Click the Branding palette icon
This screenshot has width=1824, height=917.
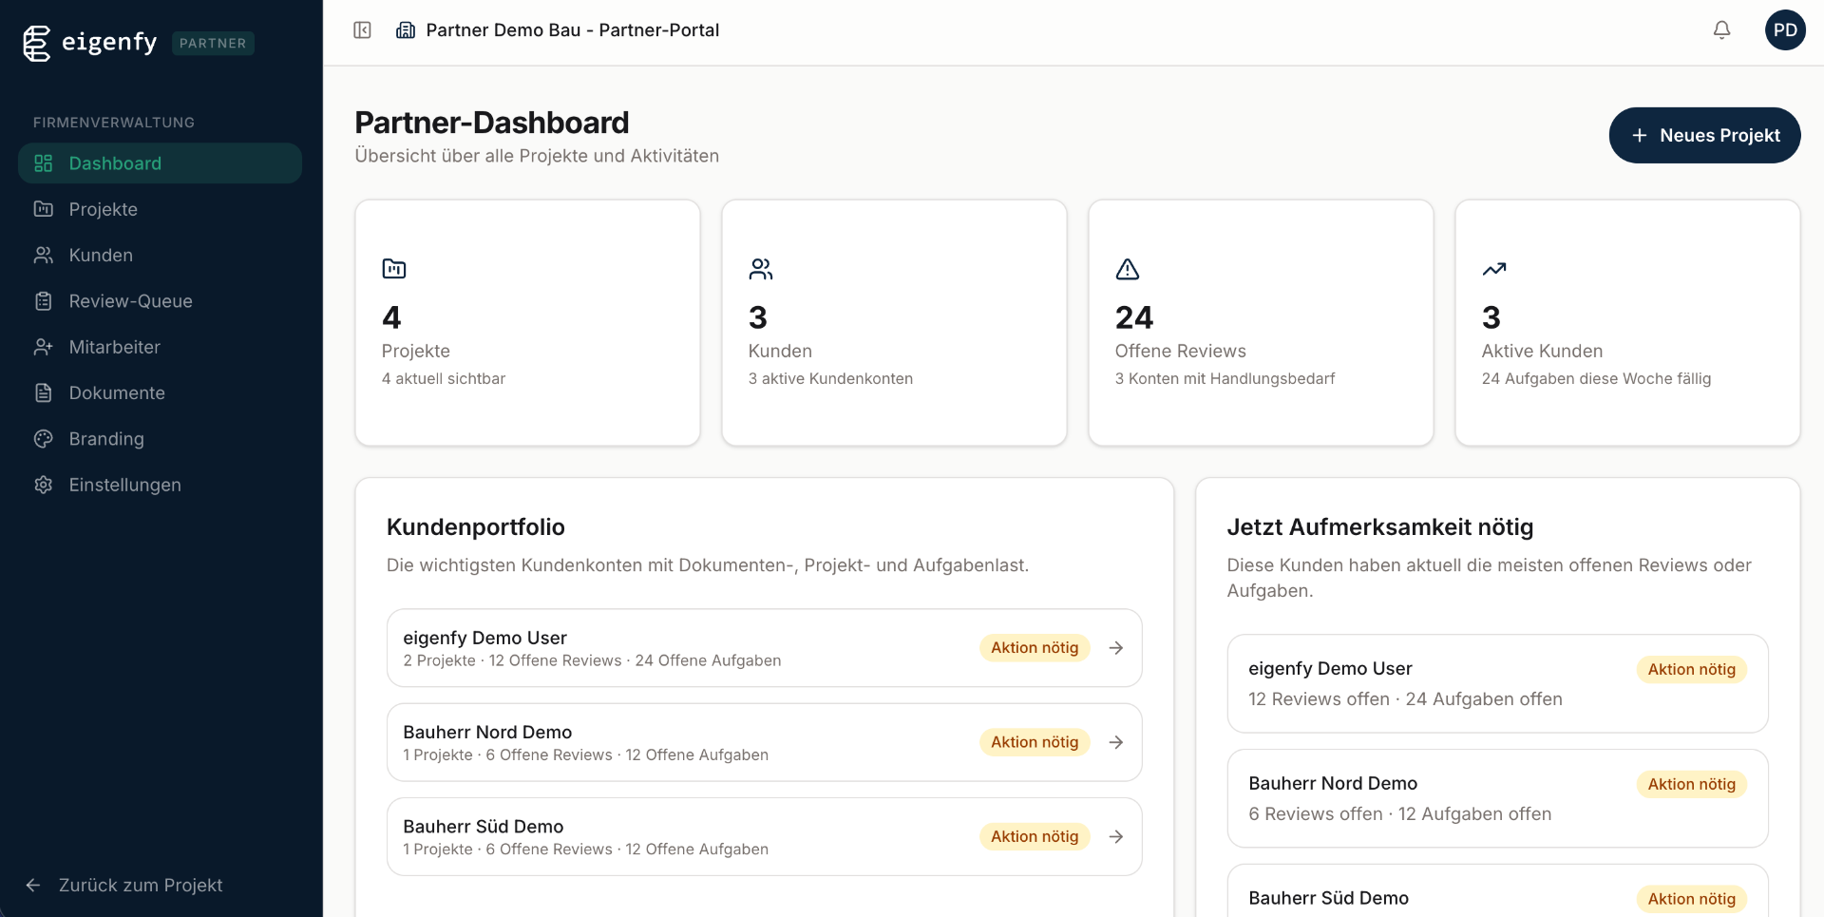(x=44, y=439)
